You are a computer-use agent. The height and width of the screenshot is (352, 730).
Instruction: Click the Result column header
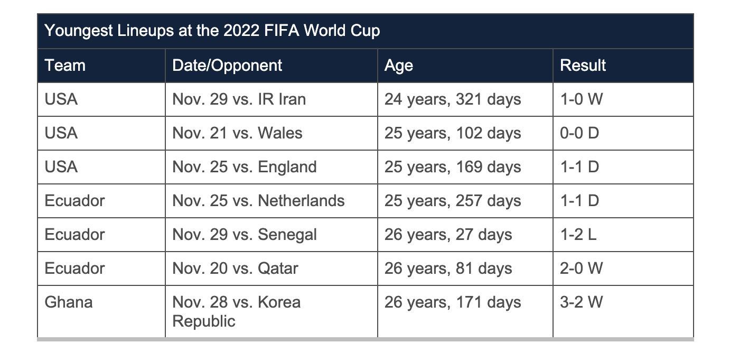(x=623, y=66)
